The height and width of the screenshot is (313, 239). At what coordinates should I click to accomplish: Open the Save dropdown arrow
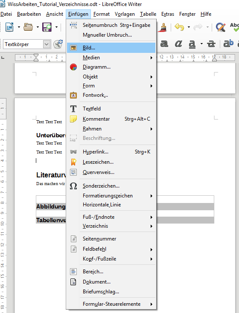click(57, 27)
